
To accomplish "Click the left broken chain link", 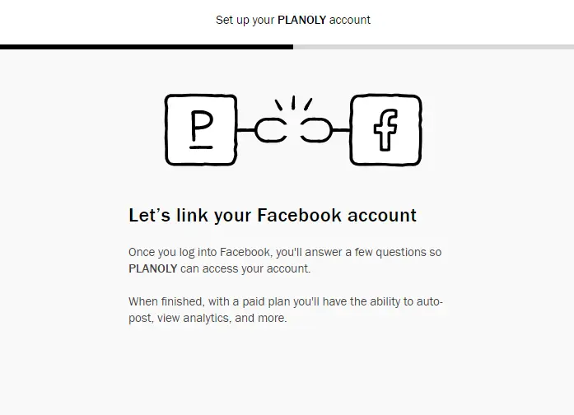I will pos(271,130).
